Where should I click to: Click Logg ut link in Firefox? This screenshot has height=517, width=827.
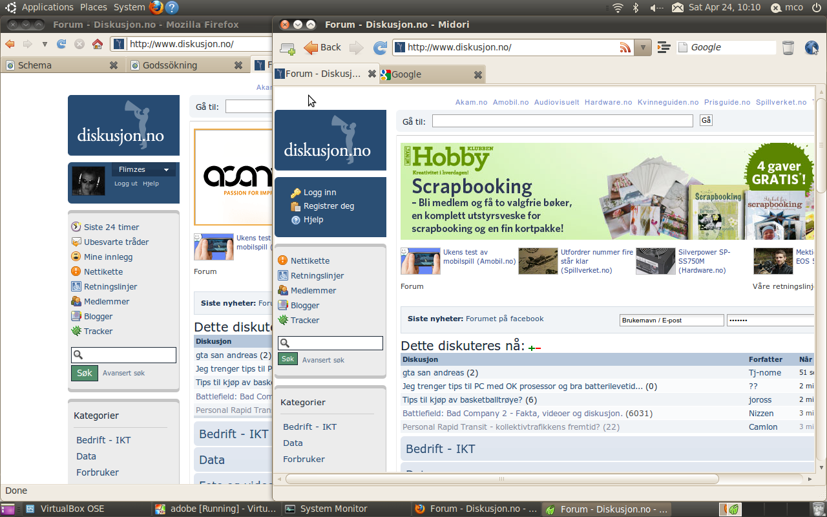(126, 184)
